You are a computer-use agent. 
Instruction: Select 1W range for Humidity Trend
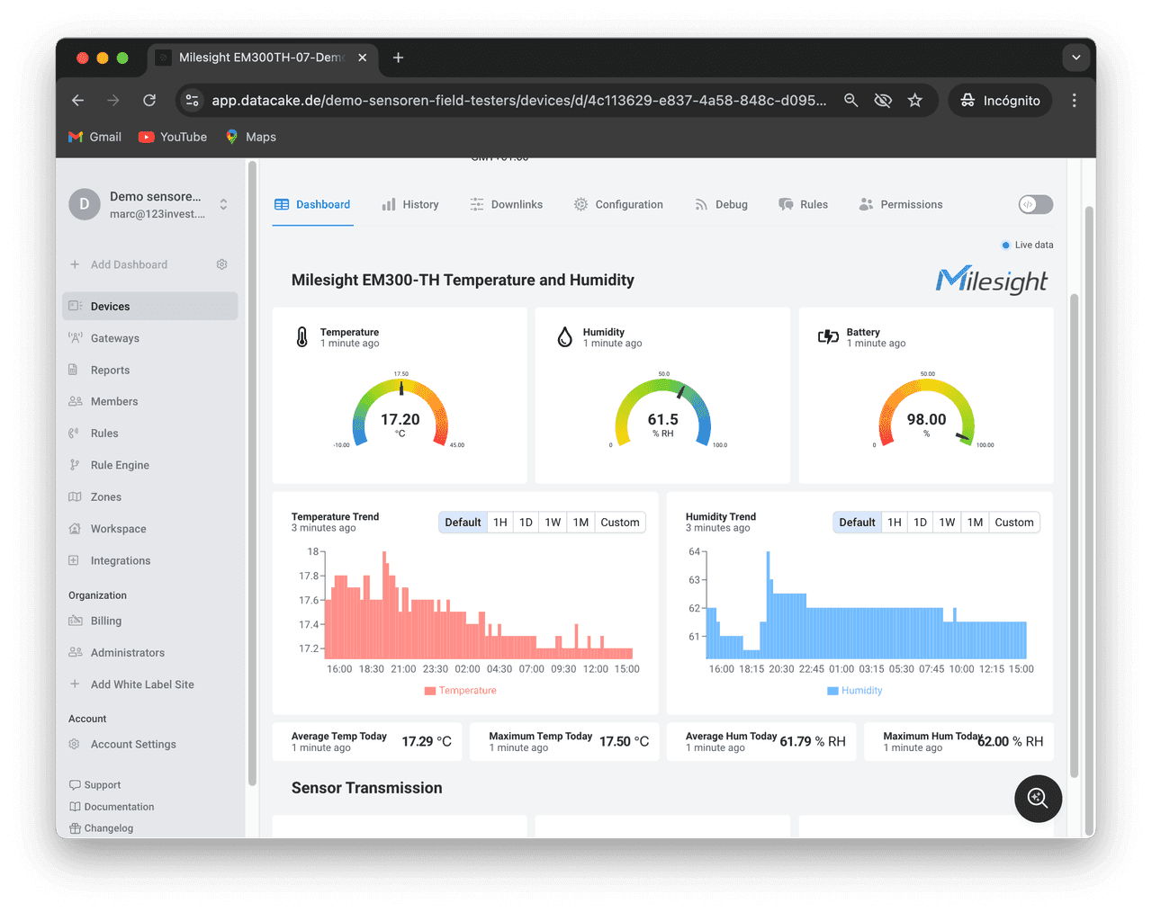947,523
